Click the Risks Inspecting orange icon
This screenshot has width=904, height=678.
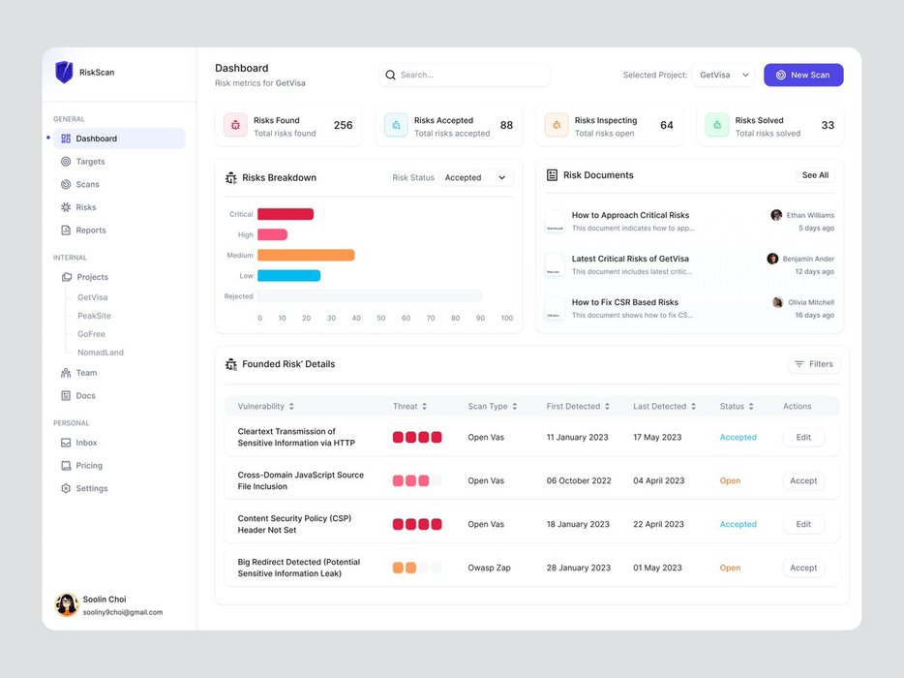[557, 125]
